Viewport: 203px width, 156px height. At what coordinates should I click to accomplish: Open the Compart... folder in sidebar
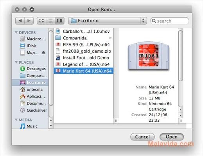tap(23, 76)
